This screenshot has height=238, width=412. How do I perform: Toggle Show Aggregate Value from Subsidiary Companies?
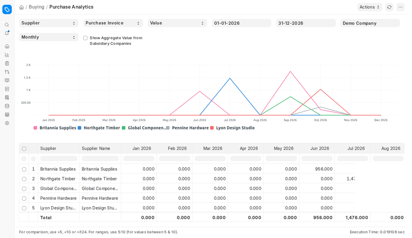pyautogui.click(x=85, y=38)
